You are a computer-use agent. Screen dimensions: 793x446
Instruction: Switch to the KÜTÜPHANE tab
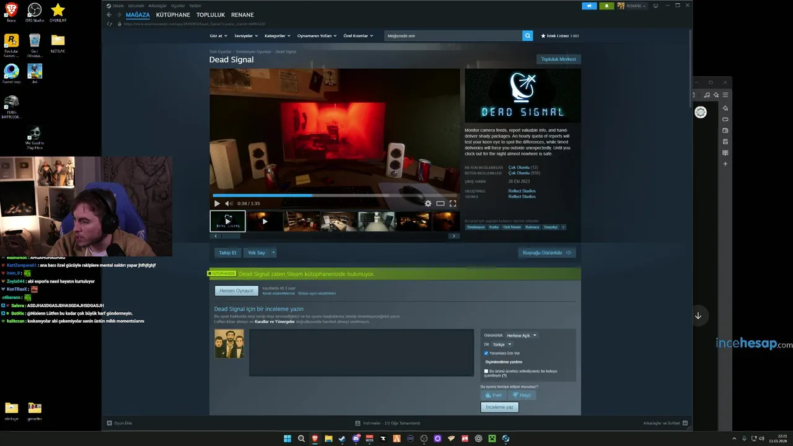[x=173, y=15]
